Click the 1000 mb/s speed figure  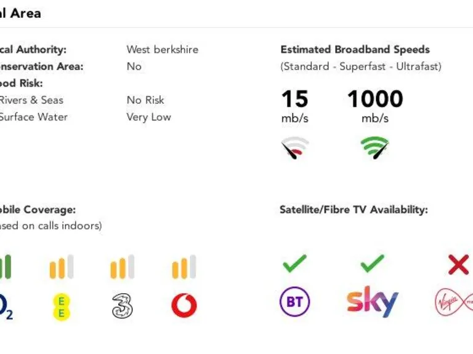375,106
